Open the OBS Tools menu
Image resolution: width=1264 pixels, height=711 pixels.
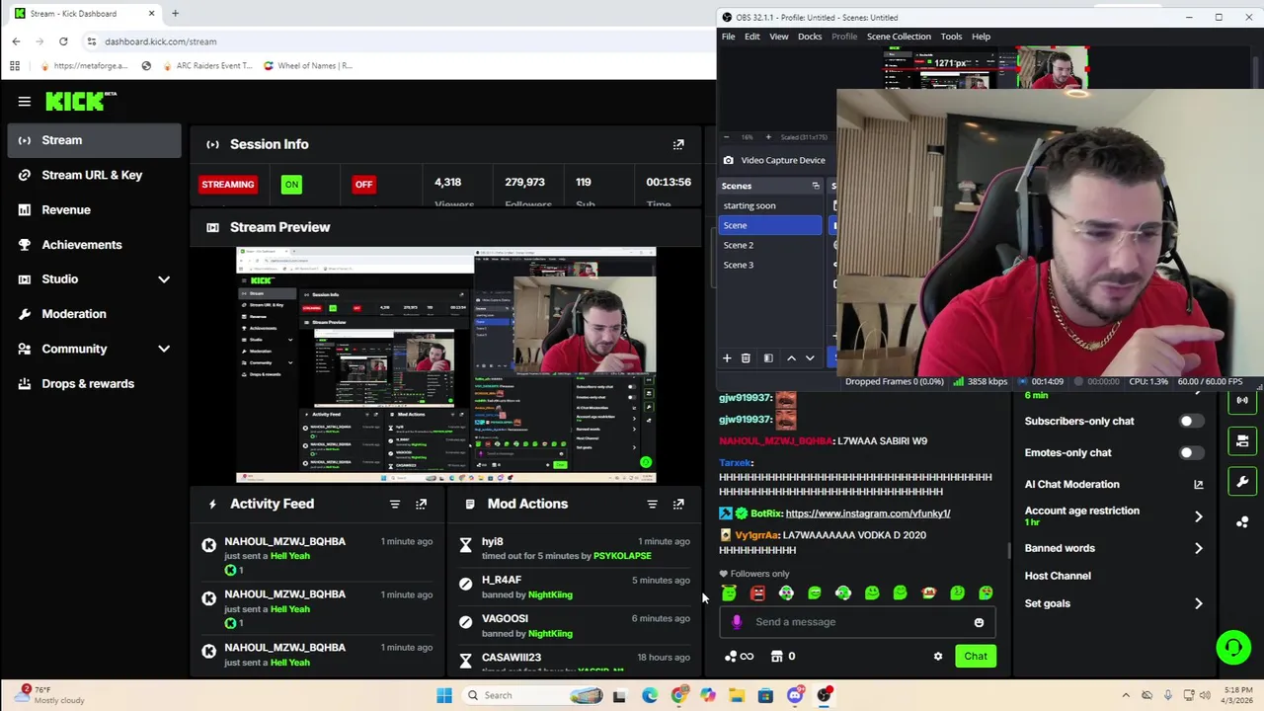(951, 37)
